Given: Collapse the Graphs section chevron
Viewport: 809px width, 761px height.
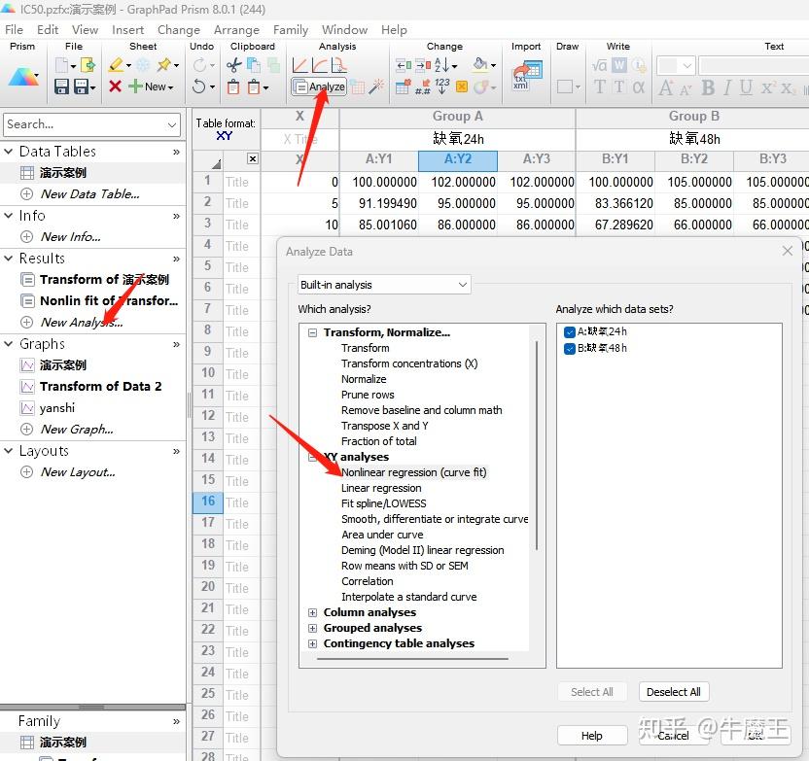Looking at the screenshot, I should click(x=8, y=343).
